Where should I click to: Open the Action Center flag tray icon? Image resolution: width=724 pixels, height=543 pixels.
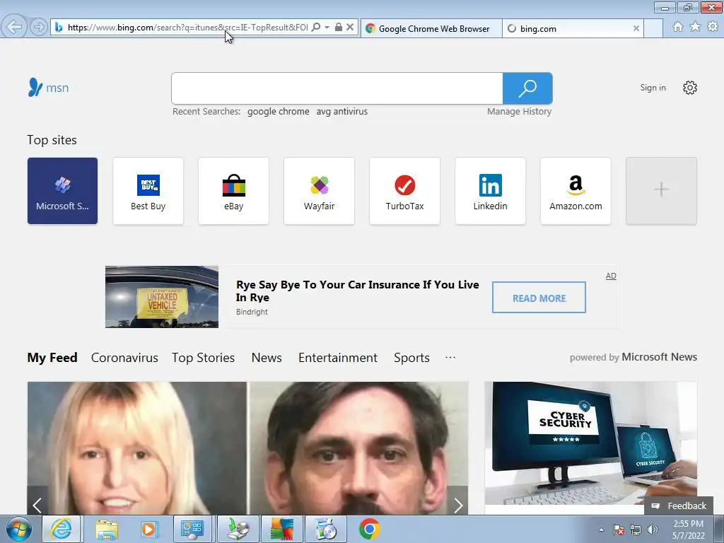[x=619, y=530]
